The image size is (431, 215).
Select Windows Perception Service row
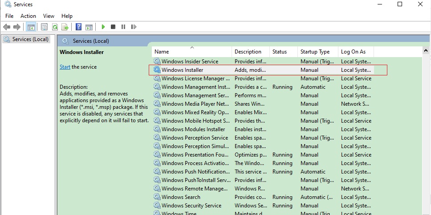coord(263,138)
